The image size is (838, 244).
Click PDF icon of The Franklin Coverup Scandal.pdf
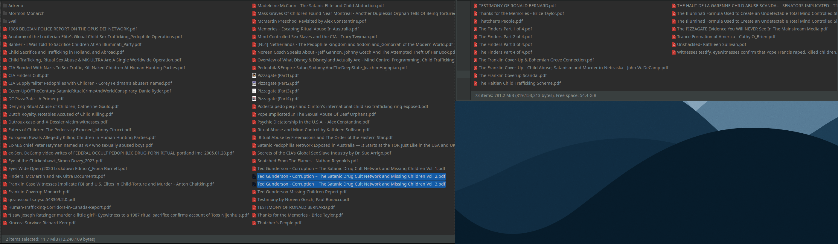point(475,75)
